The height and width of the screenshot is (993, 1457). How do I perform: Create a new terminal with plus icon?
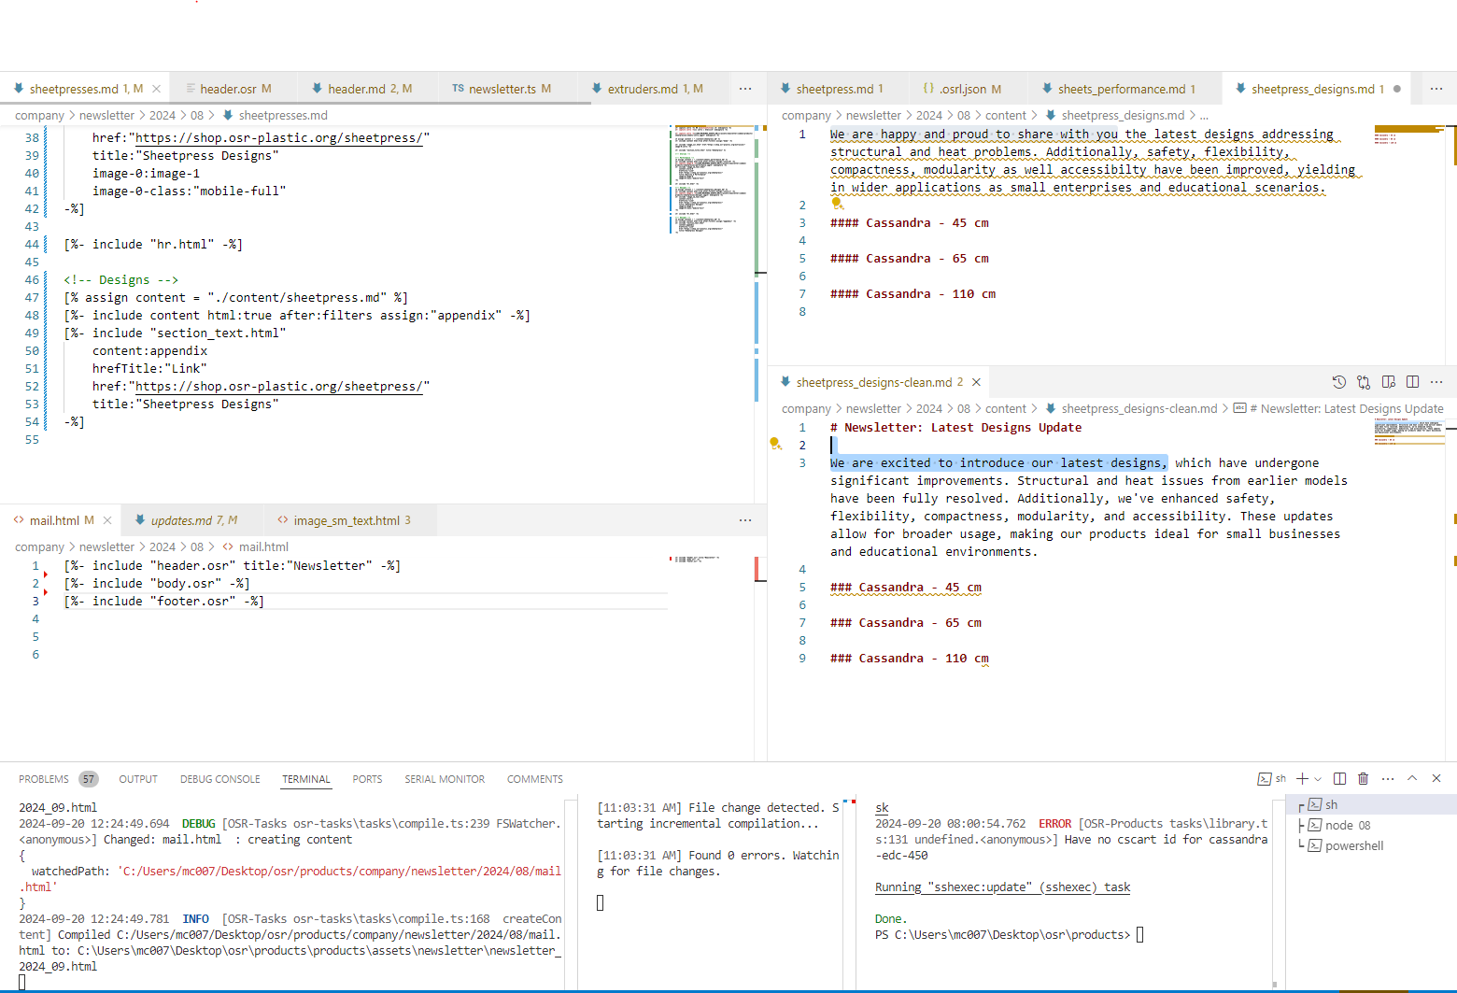[x=1302, y=778]
